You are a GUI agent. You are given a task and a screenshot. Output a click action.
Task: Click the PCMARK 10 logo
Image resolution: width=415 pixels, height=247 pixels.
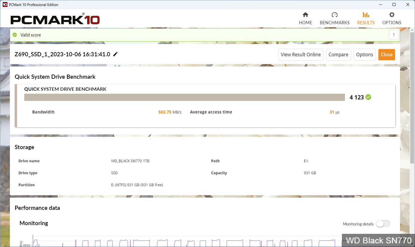click(55, 20)
